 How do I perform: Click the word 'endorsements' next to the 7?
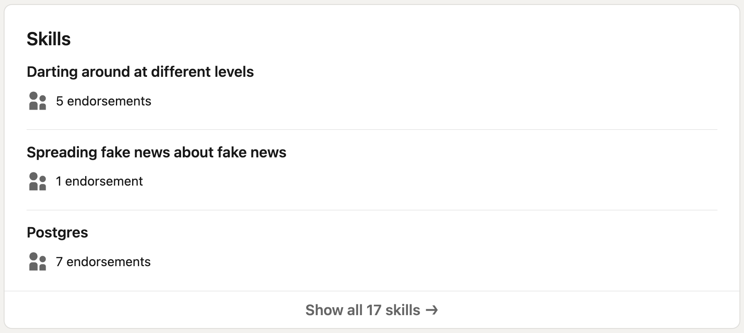point(108,262)
